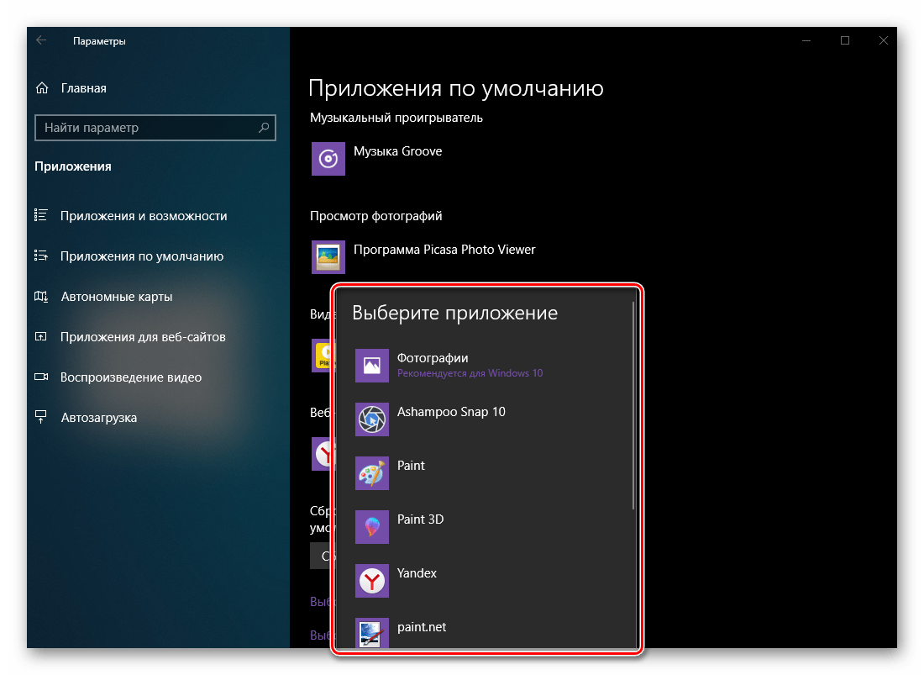Click the home icon next to Главная

(x=42, y=87)
